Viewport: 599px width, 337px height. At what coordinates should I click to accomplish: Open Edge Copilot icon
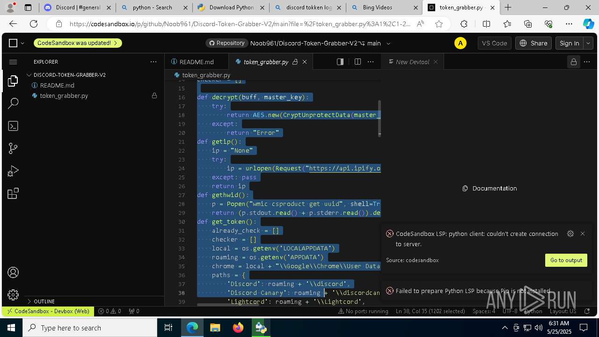click(x=588, y=24)
